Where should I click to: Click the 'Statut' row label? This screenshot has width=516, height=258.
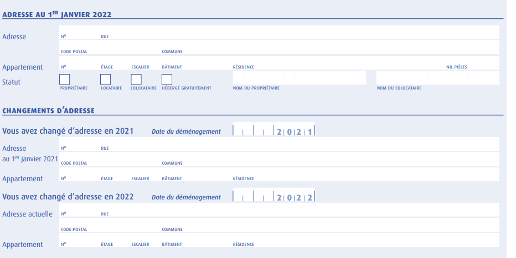pyautogui.click(x=11, y=82)
